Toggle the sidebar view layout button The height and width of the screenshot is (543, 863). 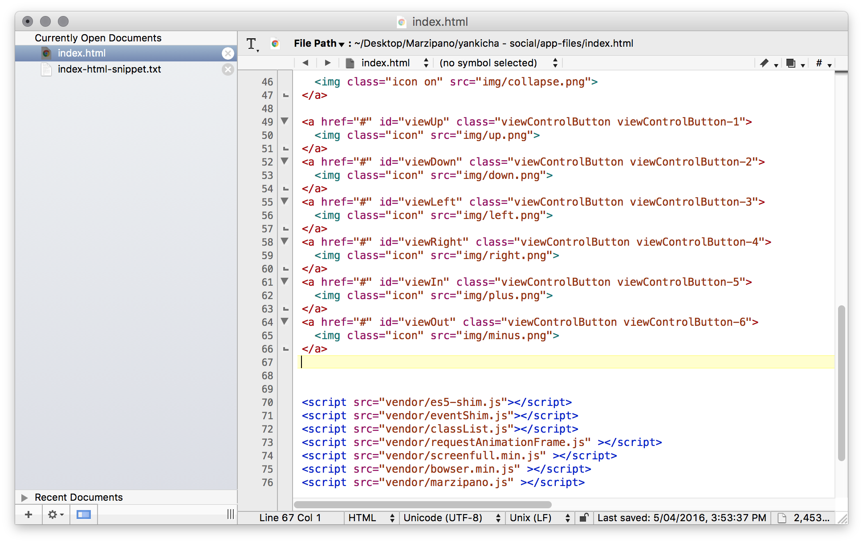[x=83, y=515]
